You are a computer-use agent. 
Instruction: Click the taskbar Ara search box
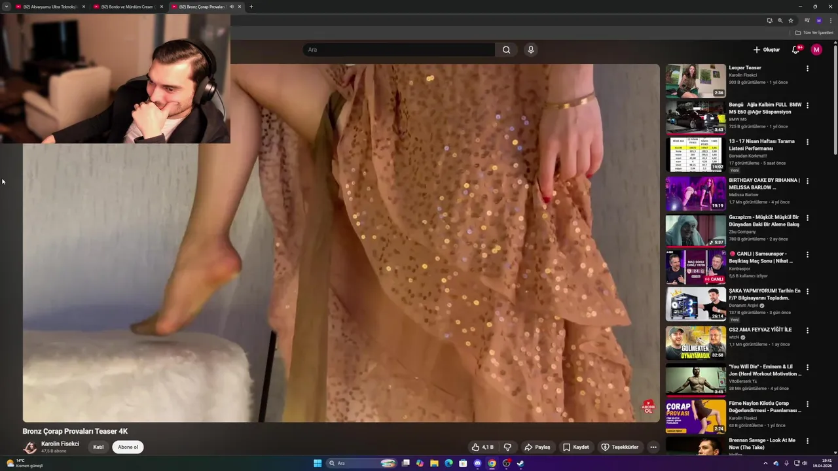point(362,463)
